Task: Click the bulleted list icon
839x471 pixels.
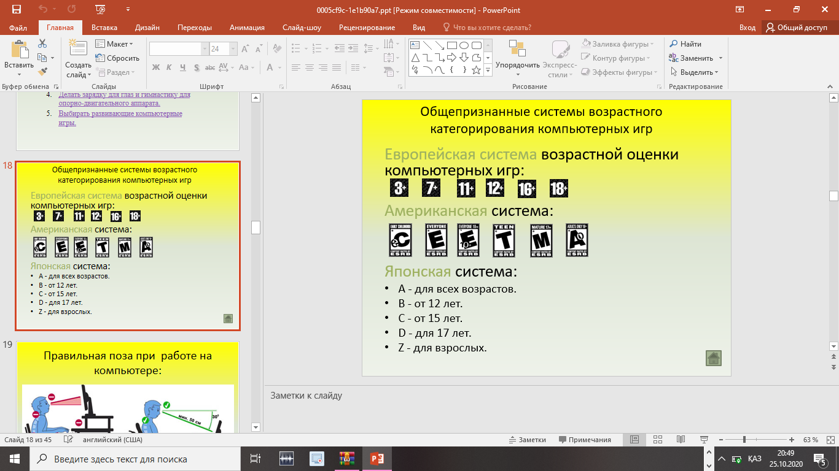Action: coord(296,49)
